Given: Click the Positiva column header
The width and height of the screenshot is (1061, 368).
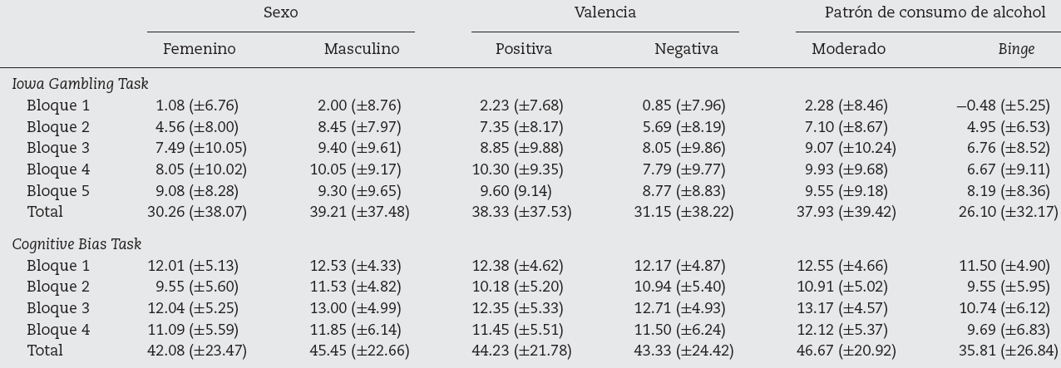Looking at the screenshot, I should click(523, 49).
